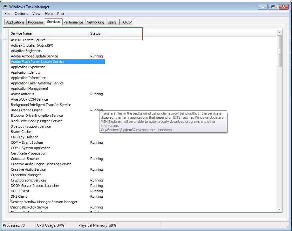Image resolution: width=292 pixels, height=231 pixels.
Task: Click the scrollbar down arrow
Action: (x=279, y=209)
